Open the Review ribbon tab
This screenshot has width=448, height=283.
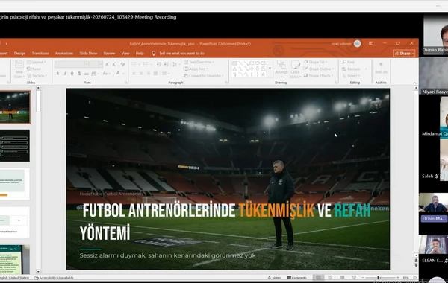pyautogui.click(x=109, y=54)
